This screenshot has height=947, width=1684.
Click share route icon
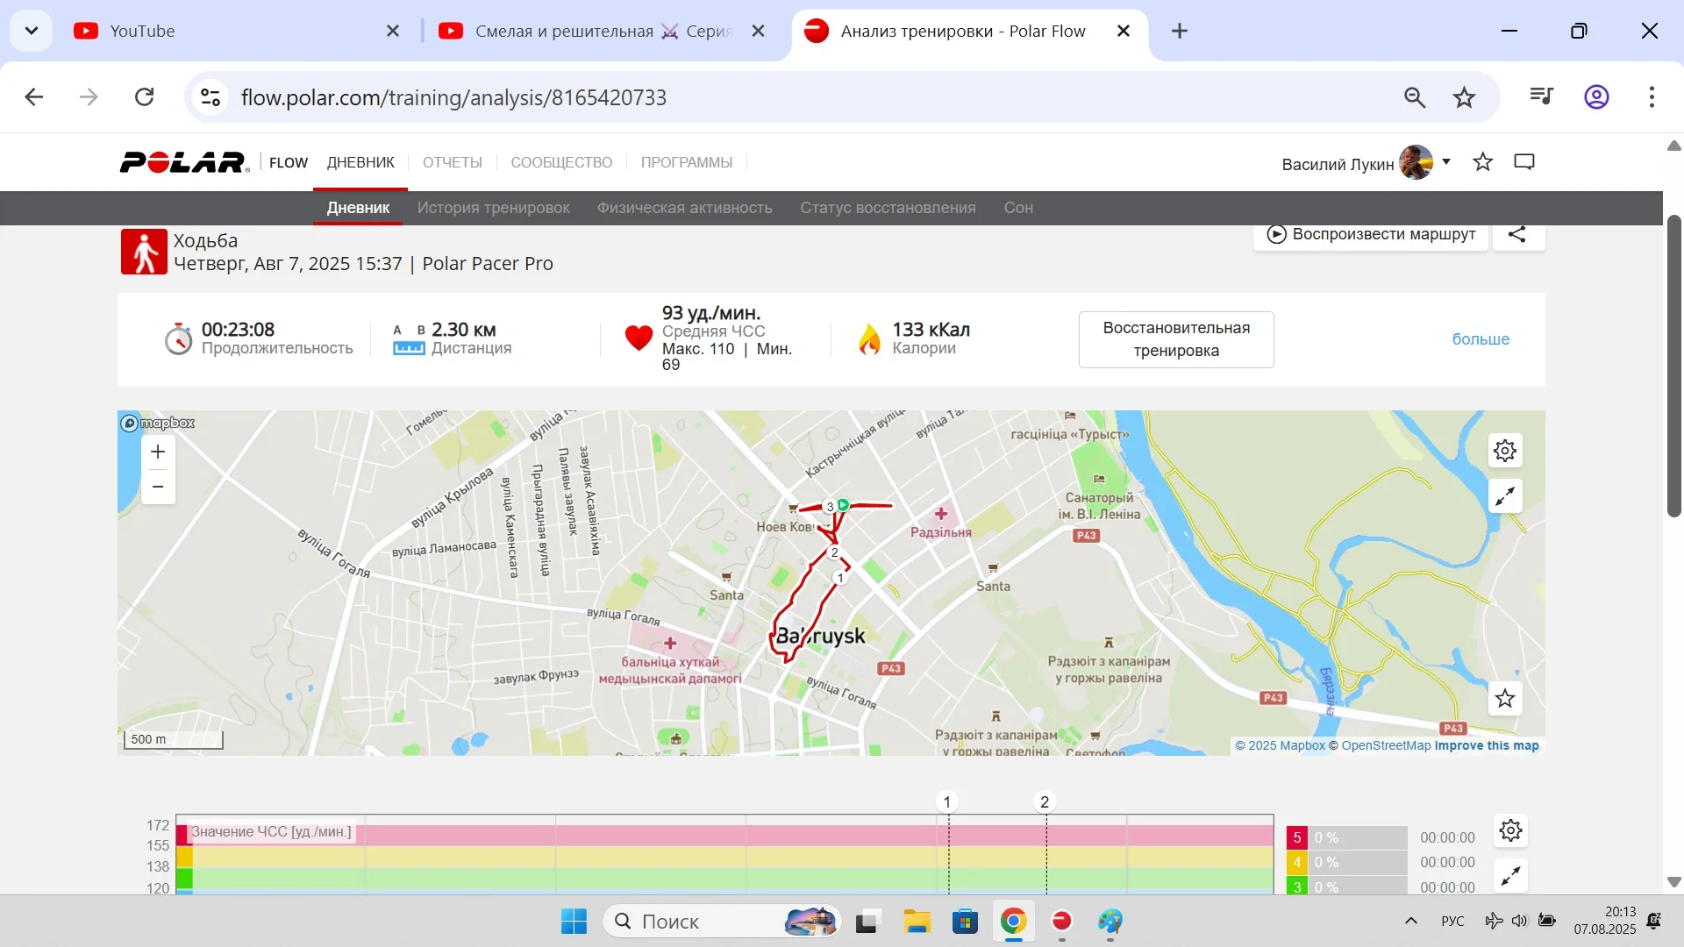click(1517, 235)
